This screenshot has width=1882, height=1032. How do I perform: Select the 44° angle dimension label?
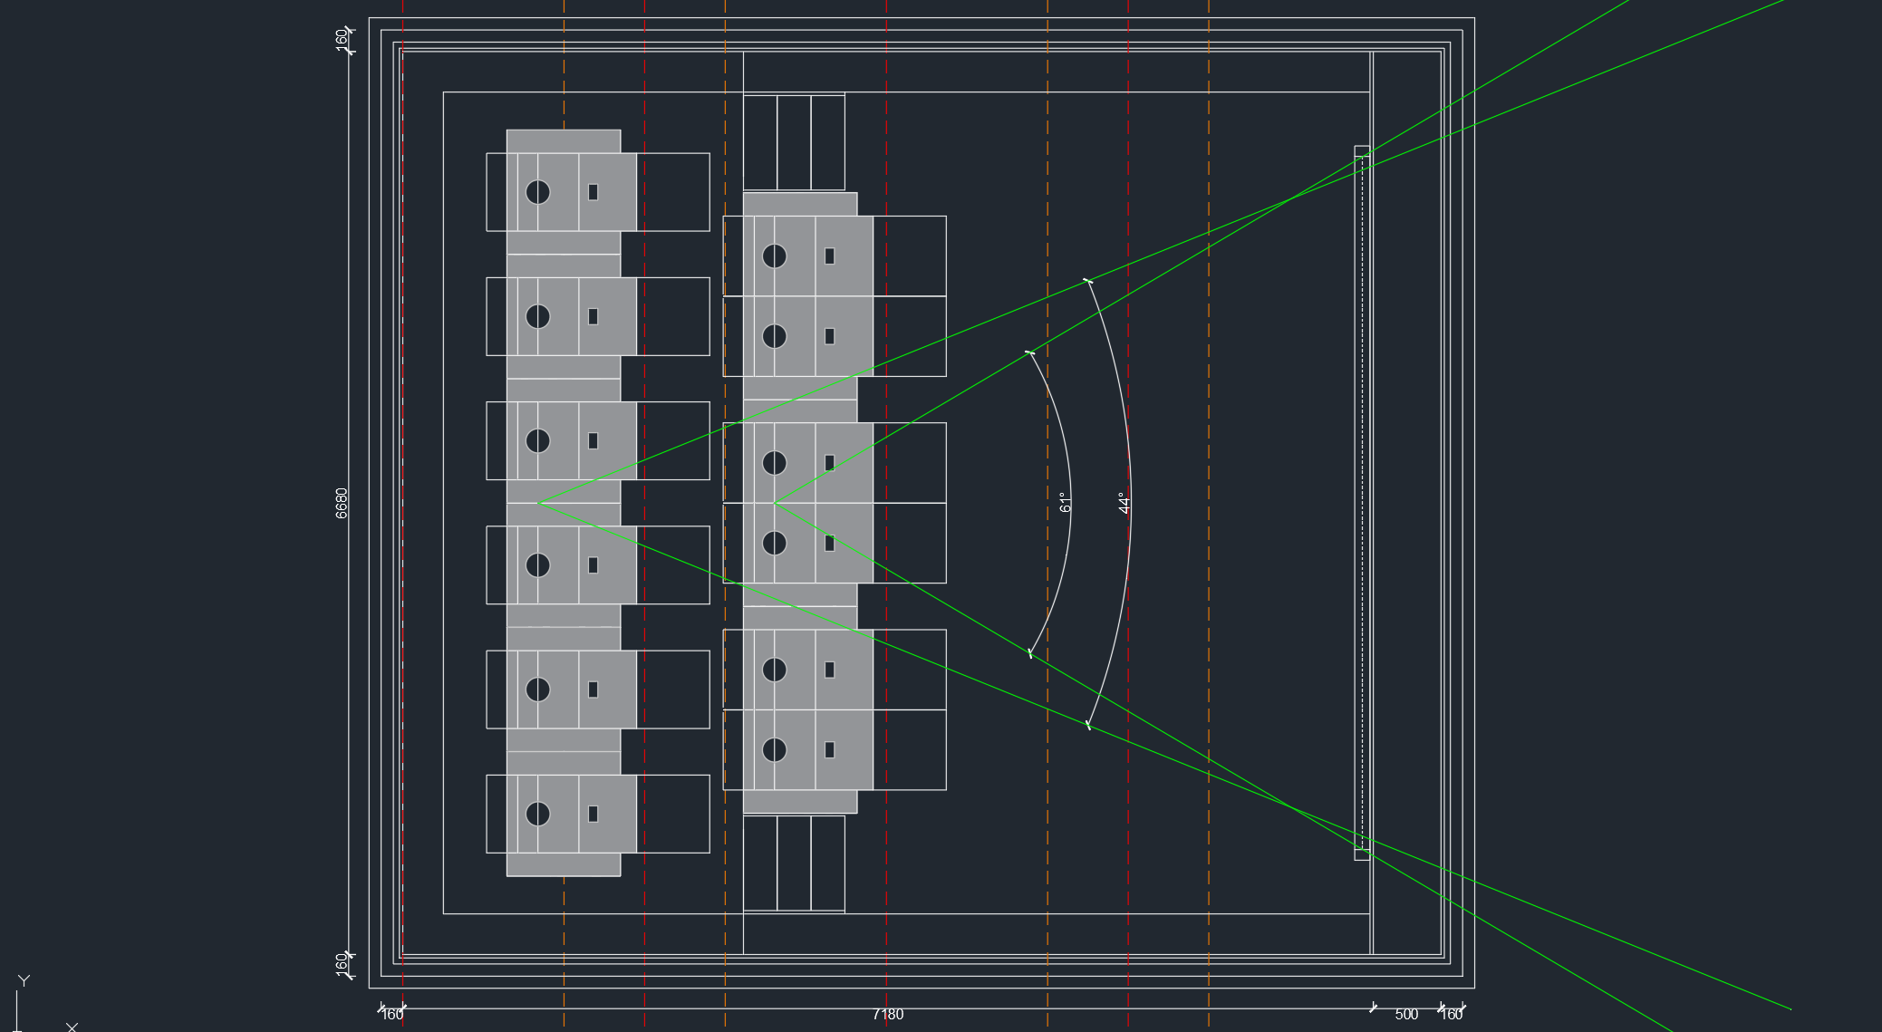click(1124, 503)
